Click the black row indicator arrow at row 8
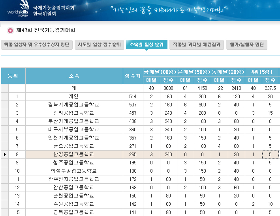 [x=4, y=155]
